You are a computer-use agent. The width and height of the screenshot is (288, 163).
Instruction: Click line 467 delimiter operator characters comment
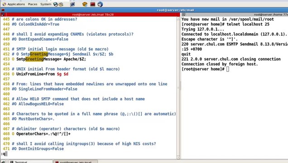tap(66, 129)
